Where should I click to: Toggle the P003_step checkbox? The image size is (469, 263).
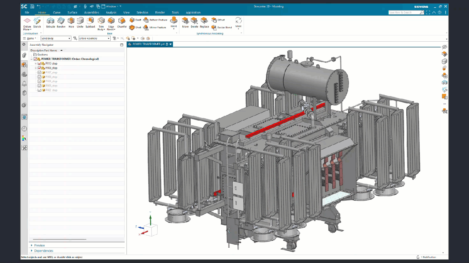tap(39, 68)
